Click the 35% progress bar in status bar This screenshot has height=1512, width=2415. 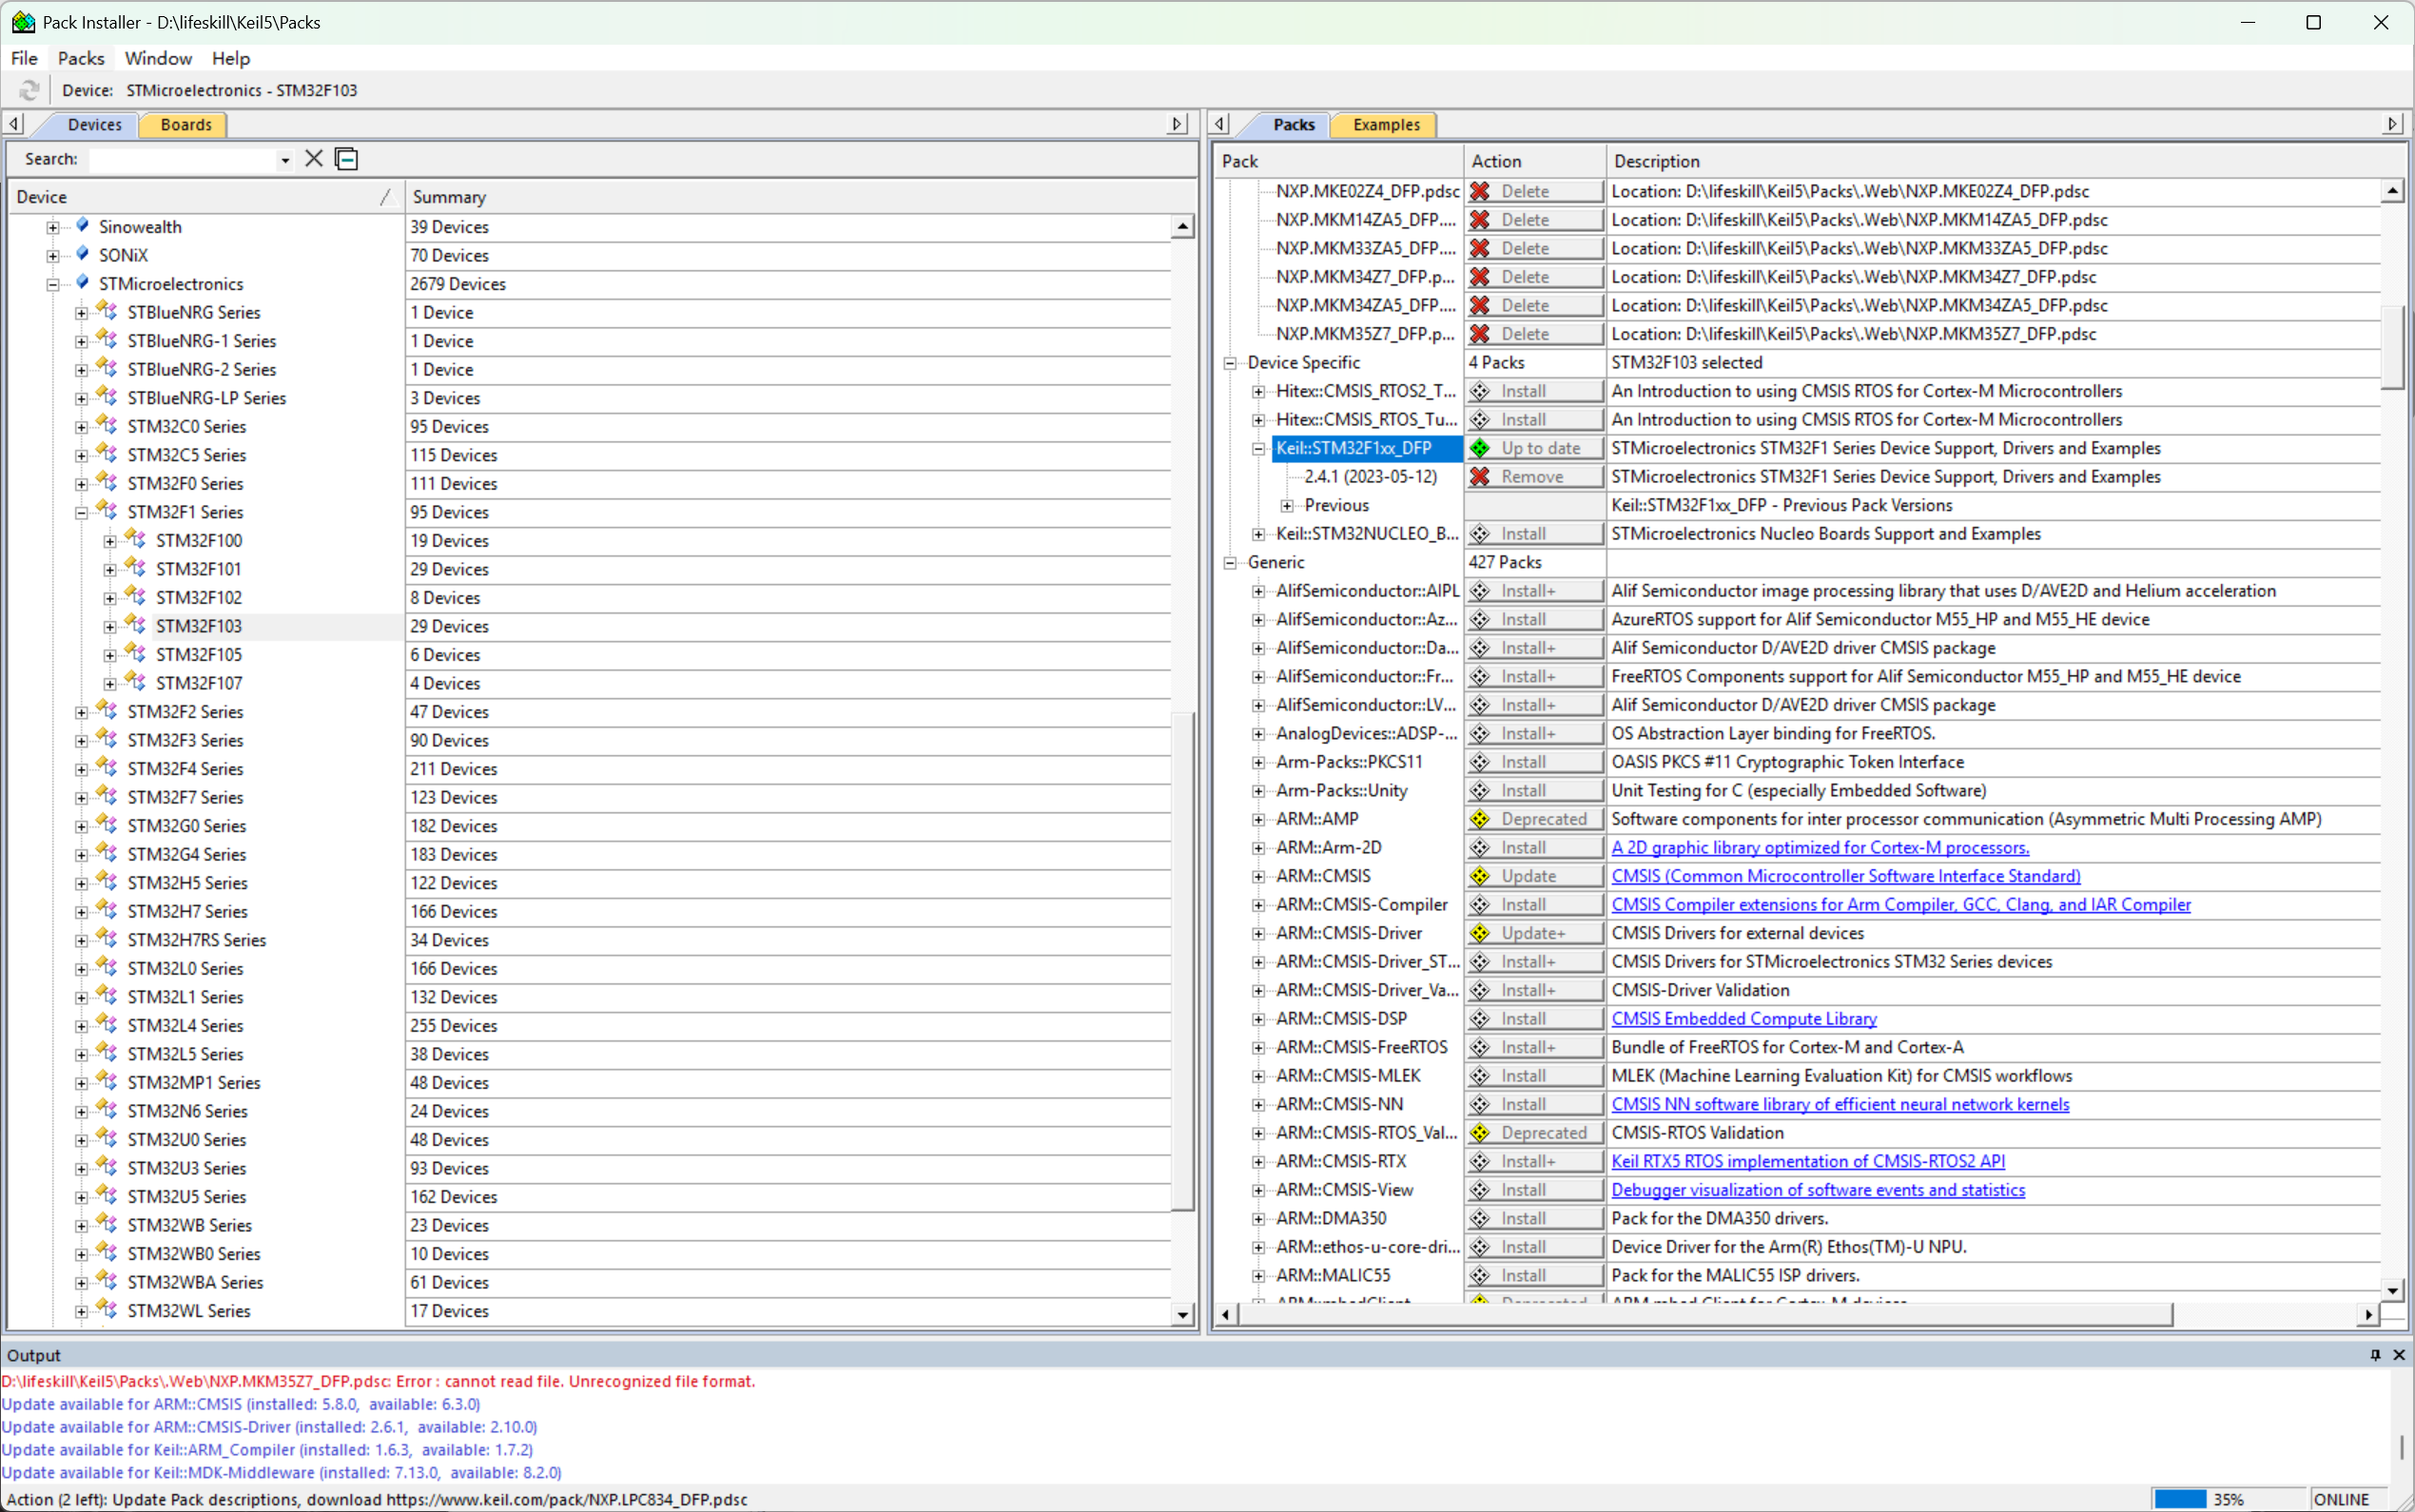pos(2229,1499)
